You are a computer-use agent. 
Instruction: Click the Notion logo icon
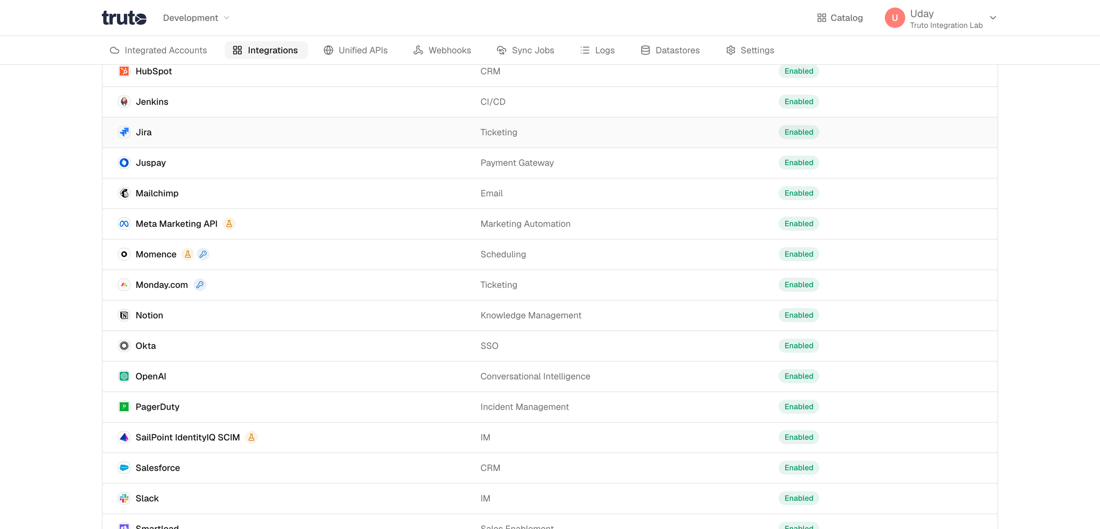point(124,315)
